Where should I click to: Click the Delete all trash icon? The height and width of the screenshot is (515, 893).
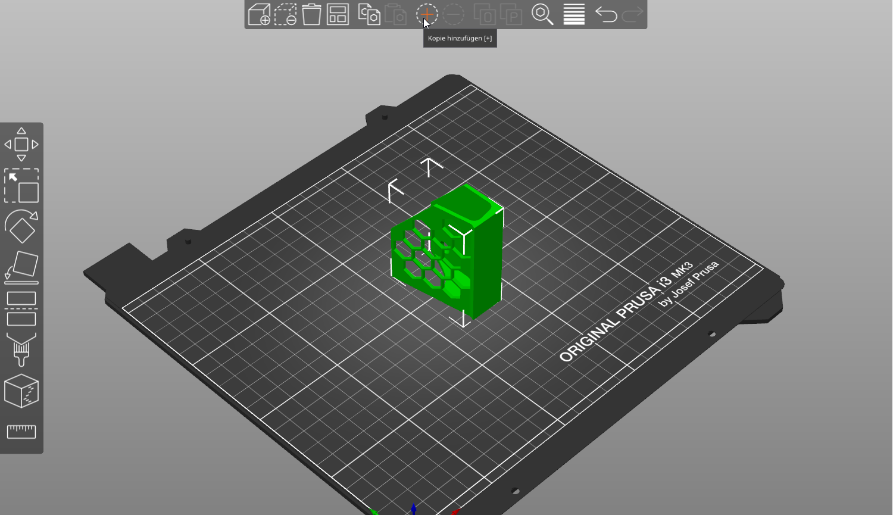point(311,14)
